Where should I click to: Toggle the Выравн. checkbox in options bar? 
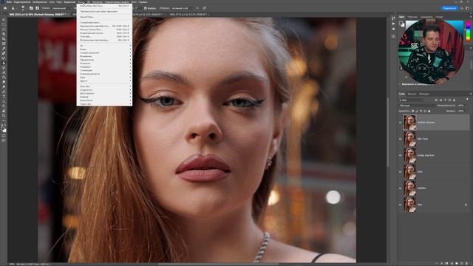tap(146, 8)
